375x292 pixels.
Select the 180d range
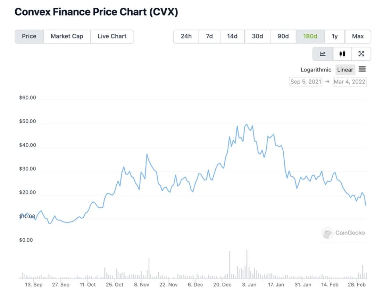(310, 36)
